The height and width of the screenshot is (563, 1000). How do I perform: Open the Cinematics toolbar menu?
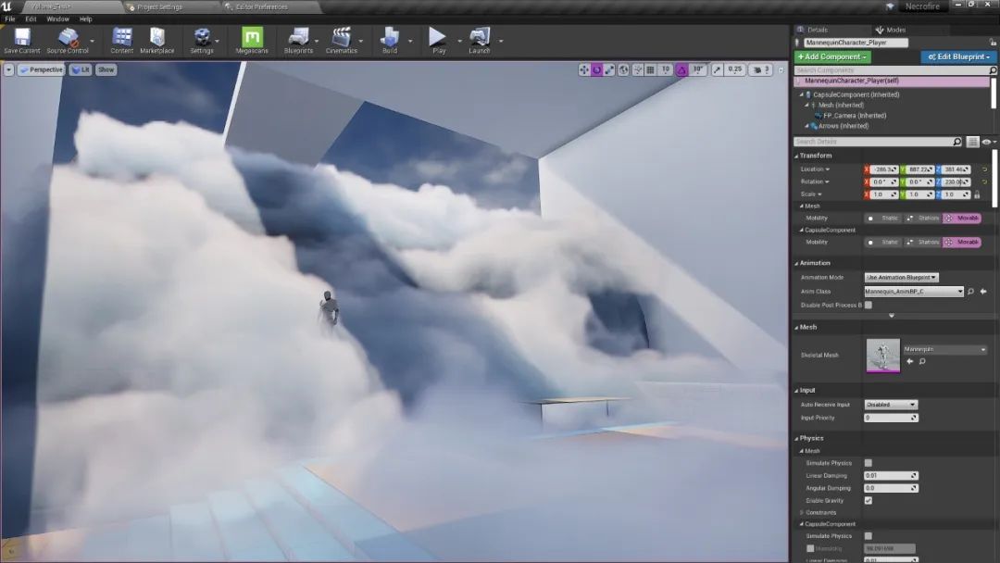[343, 39]
